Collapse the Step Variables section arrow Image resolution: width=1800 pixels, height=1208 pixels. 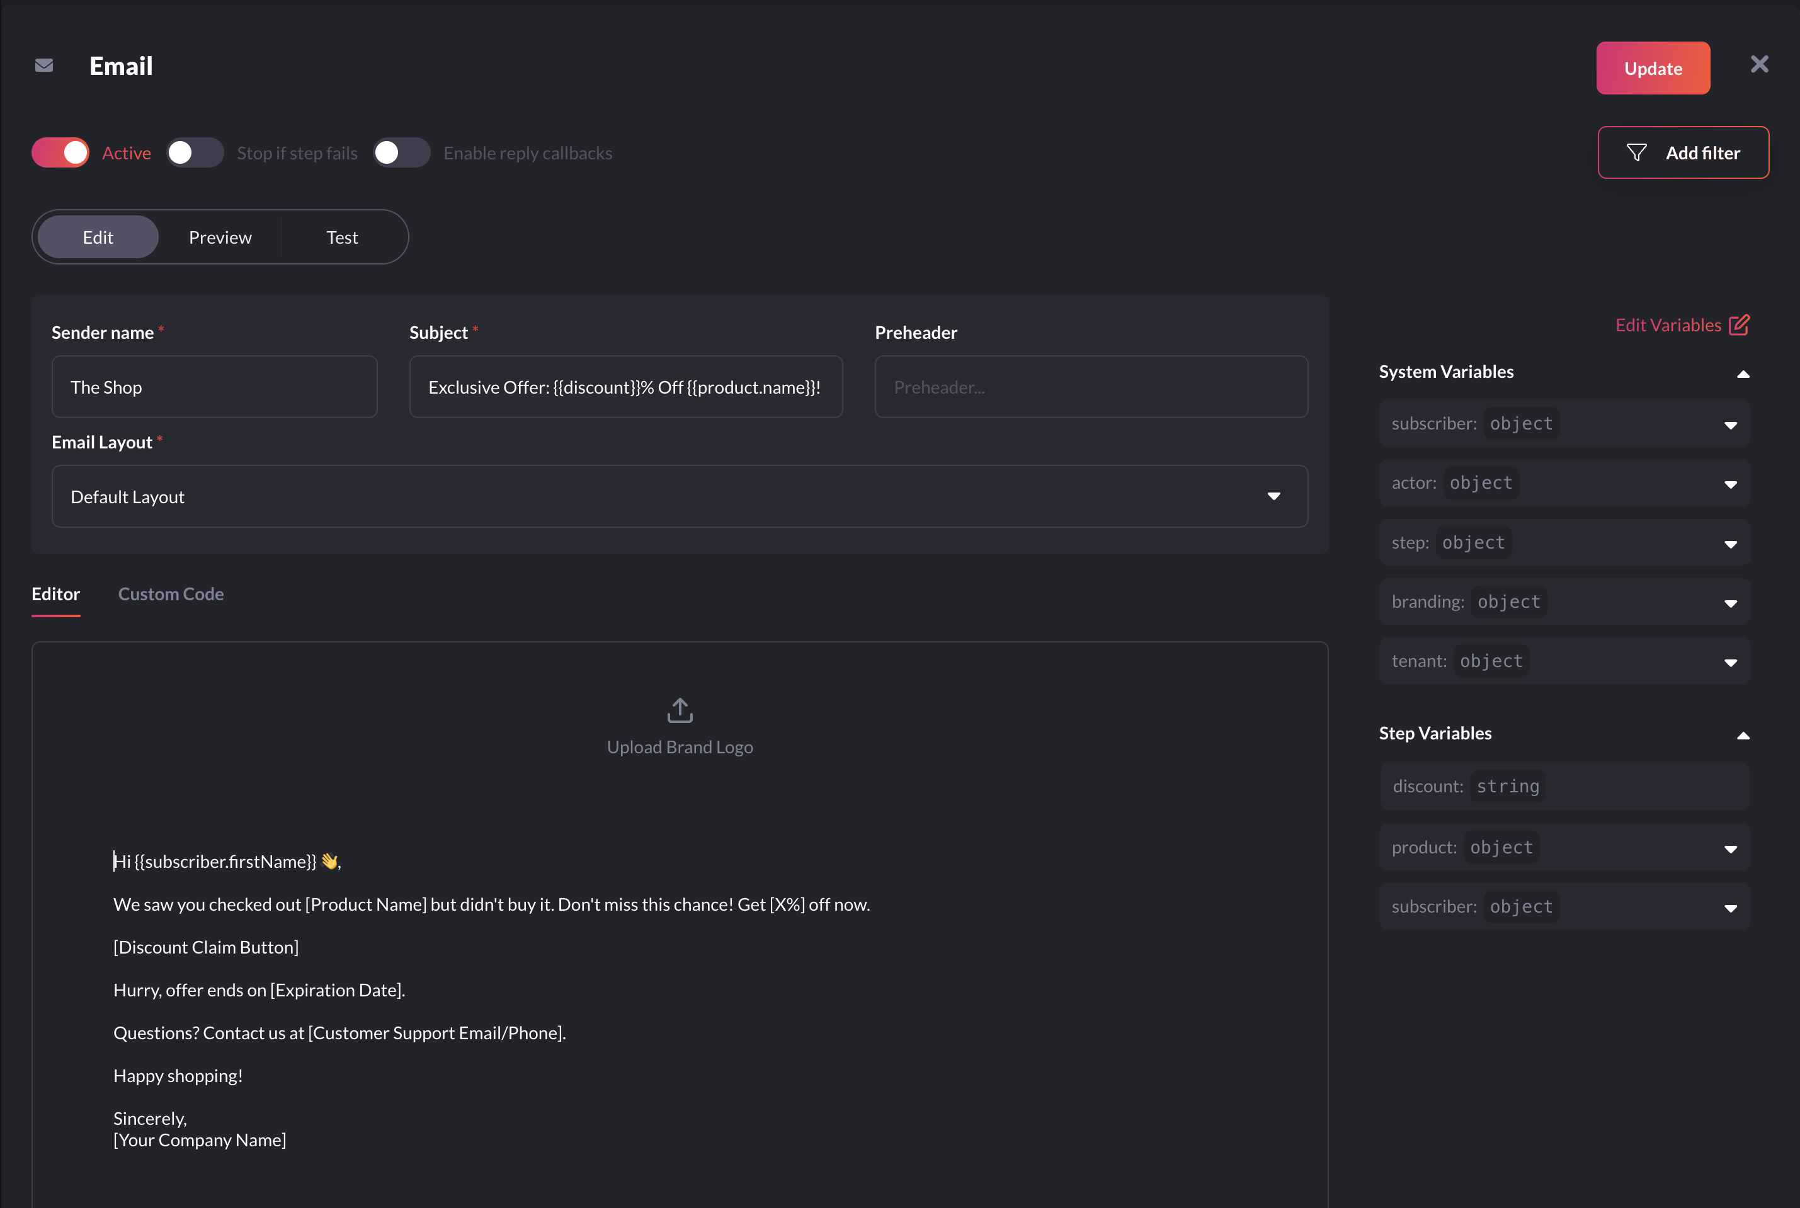[x=1743, y=736]
